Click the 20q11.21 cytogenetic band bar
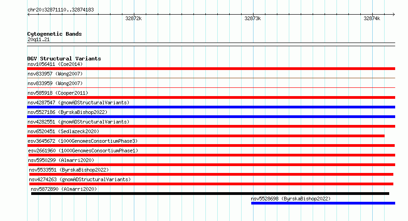The image size is (408, 221). (211, 44)
